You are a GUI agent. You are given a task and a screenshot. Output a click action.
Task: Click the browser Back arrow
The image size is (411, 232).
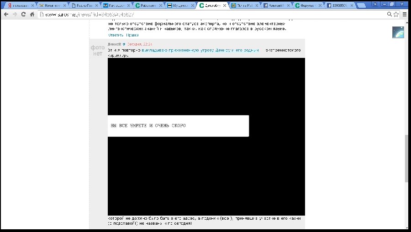tap(6, 14)
